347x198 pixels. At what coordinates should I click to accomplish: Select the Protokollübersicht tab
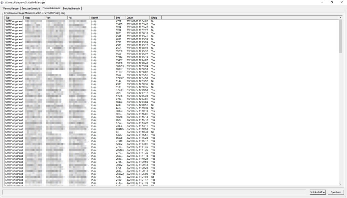coord(52,8)
